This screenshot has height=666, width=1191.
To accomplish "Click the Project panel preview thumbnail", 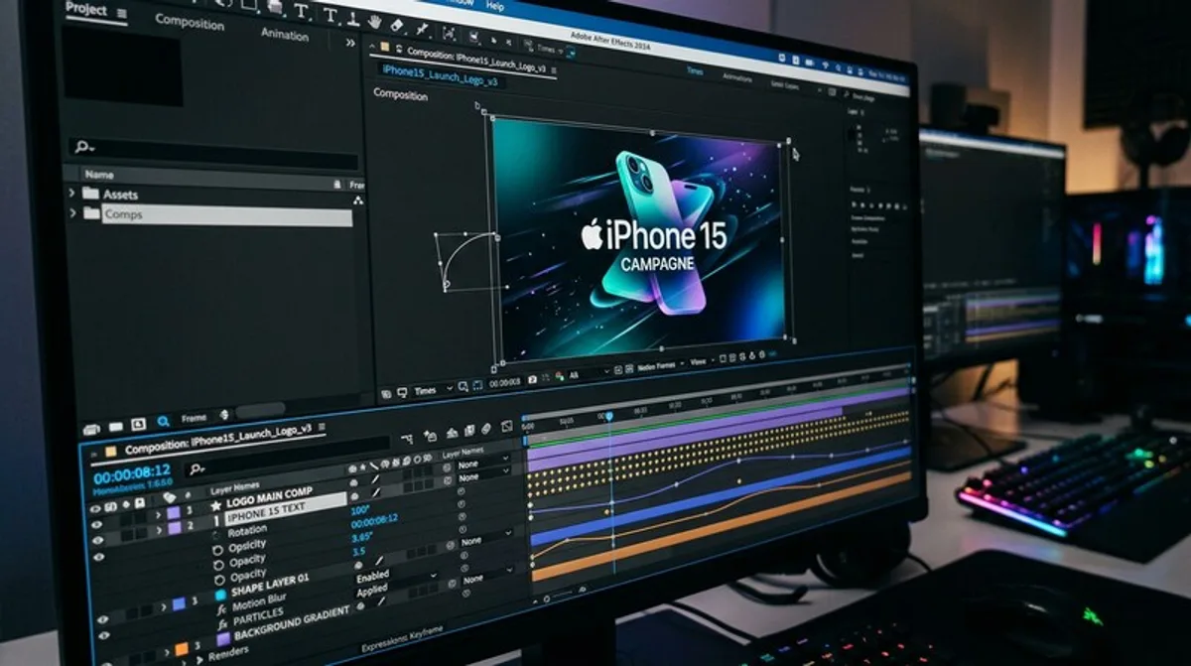I will pos(122,66).
